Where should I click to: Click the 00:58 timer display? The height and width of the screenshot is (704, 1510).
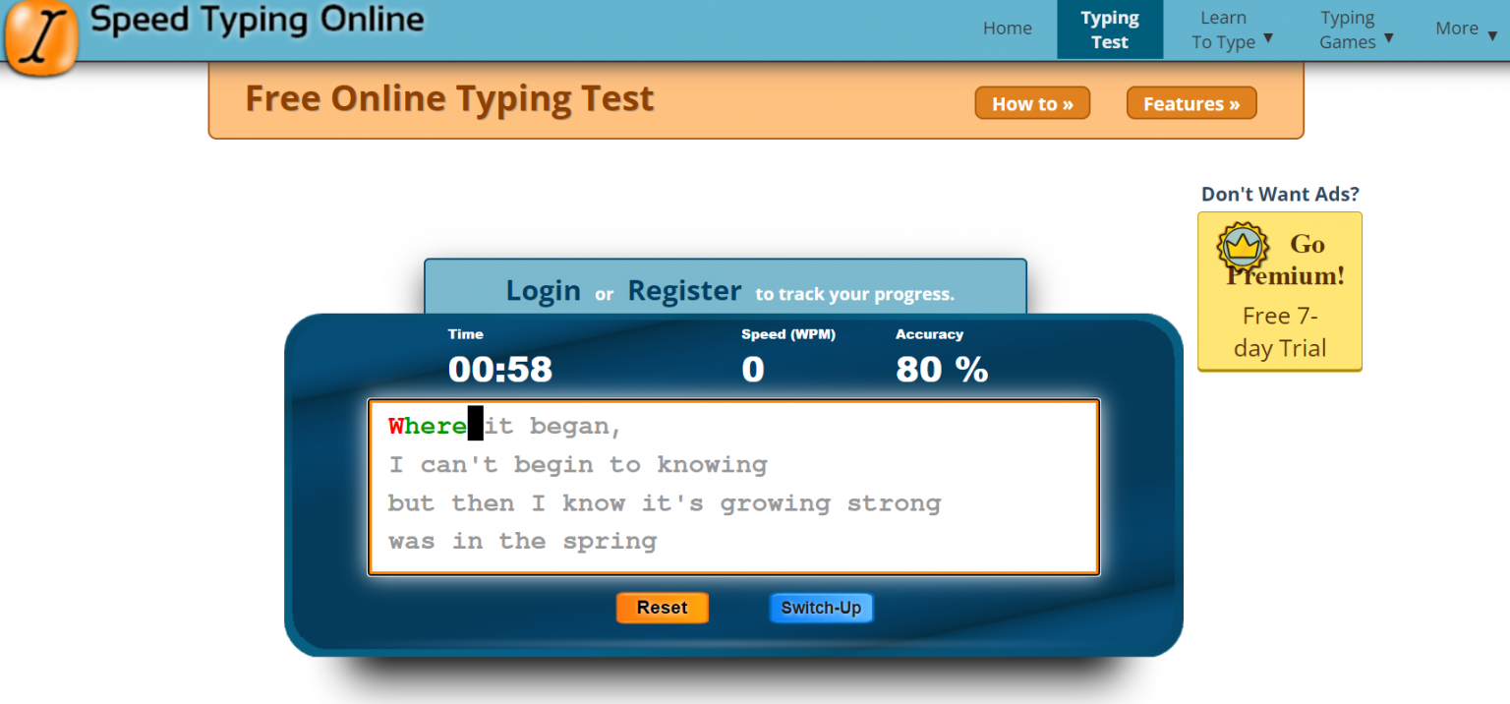(499, 370)
